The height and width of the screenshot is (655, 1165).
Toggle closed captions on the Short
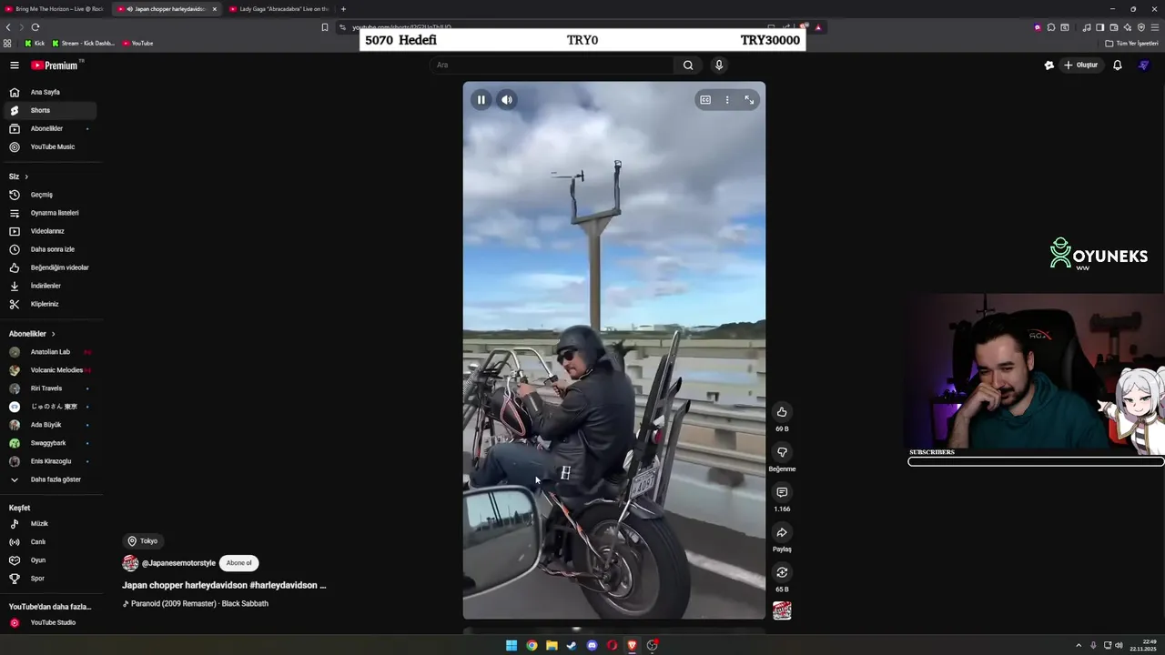pos(705,100)
